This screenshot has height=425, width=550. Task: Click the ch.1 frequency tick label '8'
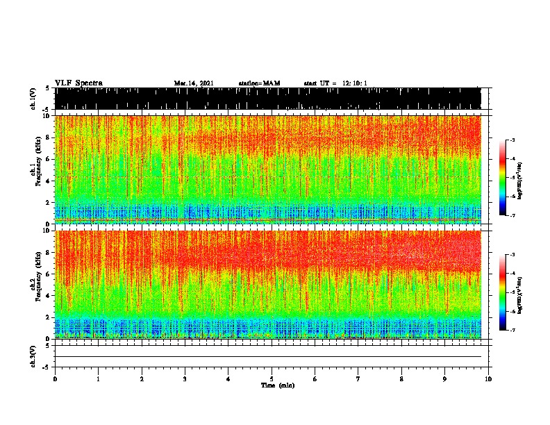pos(49,137)
